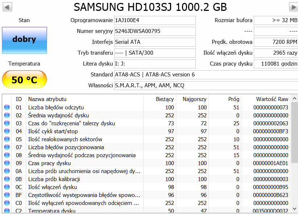Click the status dot next to attribute 05
This screenshot has height=214, width=298.
[x=7, y=139]
